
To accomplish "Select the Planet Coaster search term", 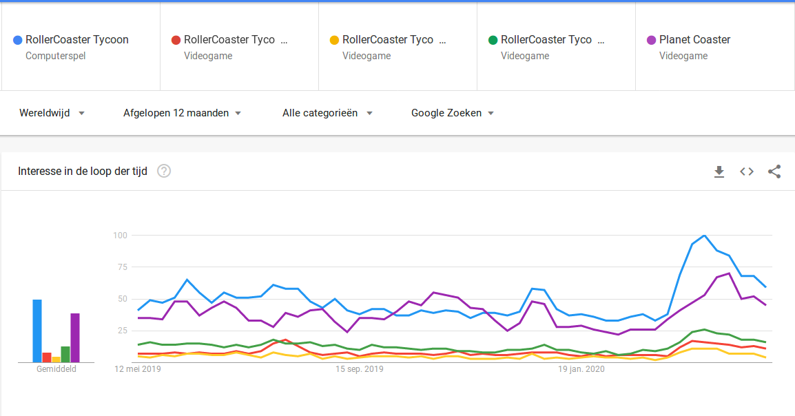I will click(694, 39).
